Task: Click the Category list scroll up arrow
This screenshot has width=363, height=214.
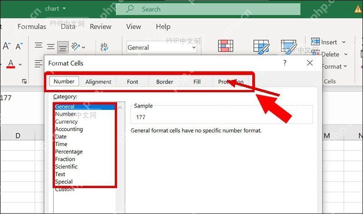Action: pyautogui.click(x=120, y=108)
